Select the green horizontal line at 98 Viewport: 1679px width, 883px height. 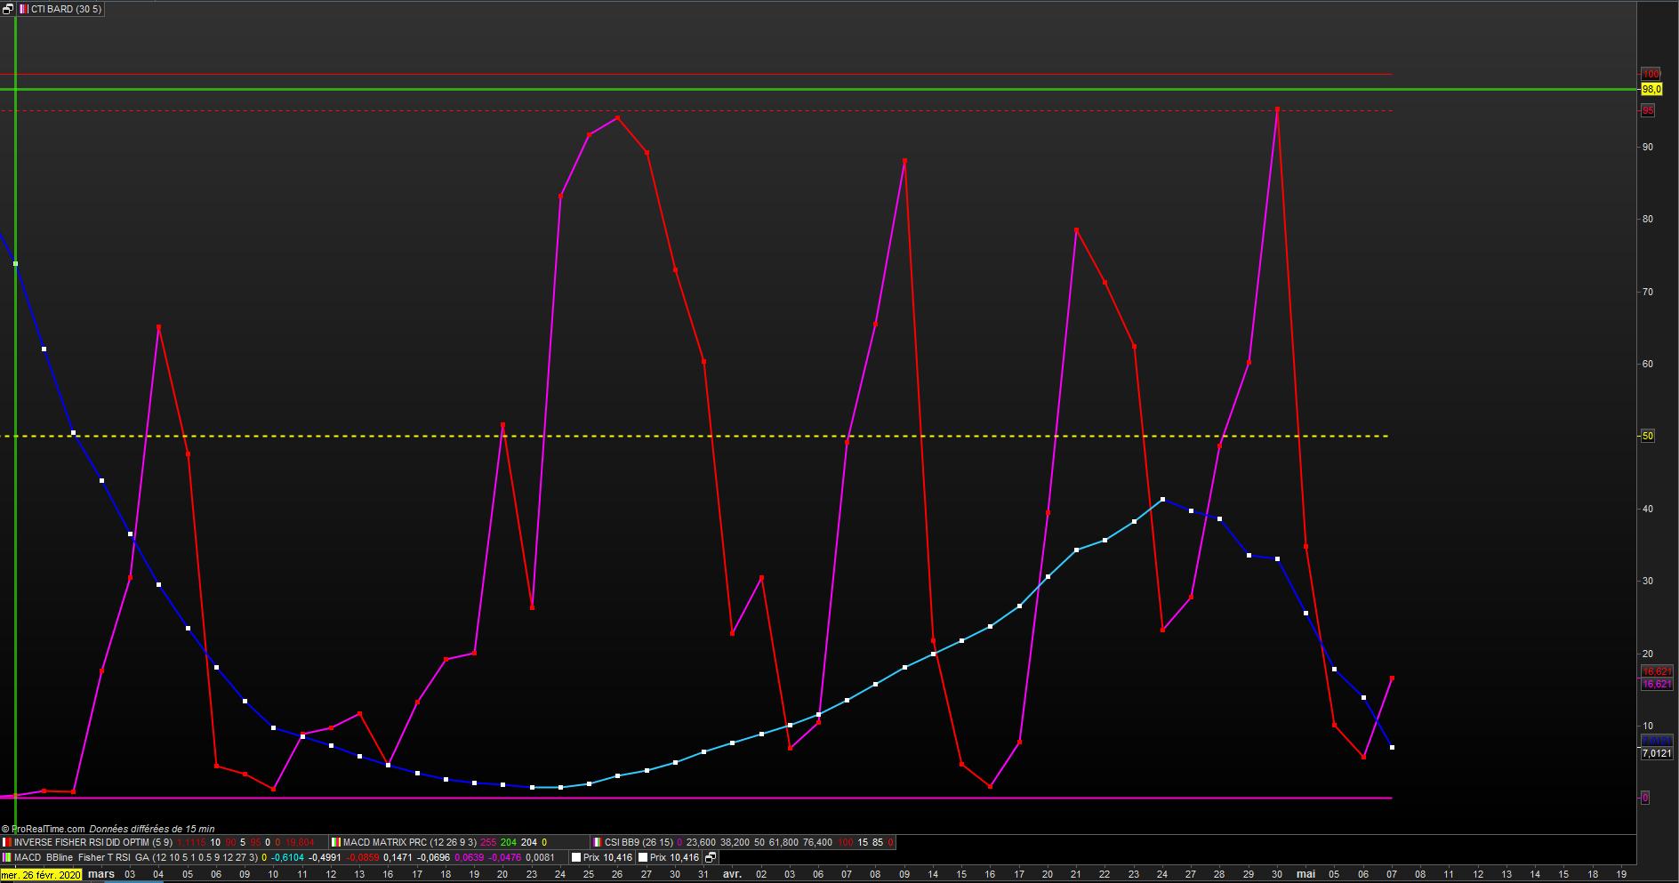818,90
